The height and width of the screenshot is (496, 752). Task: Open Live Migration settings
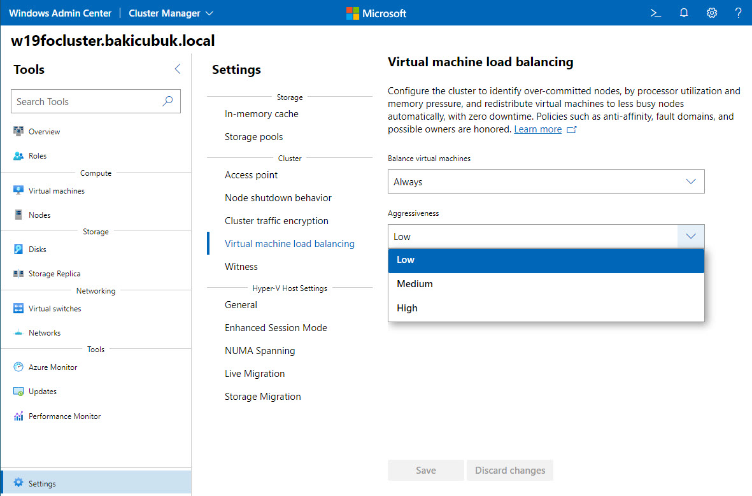point(255,374)
